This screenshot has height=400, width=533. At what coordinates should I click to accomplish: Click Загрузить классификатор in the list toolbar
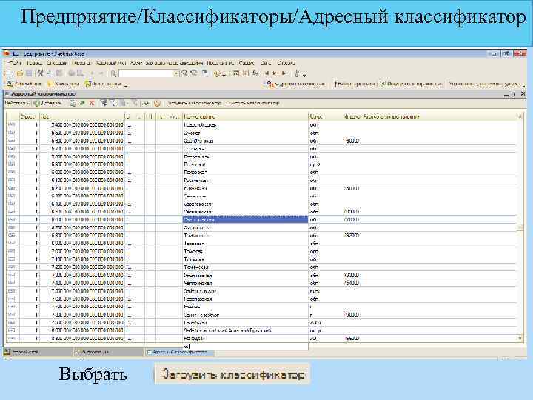pos(193,103)
